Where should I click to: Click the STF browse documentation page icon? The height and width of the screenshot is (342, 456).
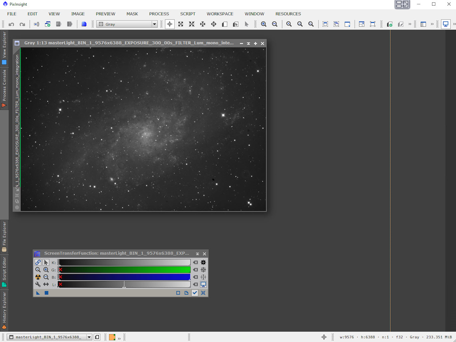pyautogui.click(x=186, y=293)
